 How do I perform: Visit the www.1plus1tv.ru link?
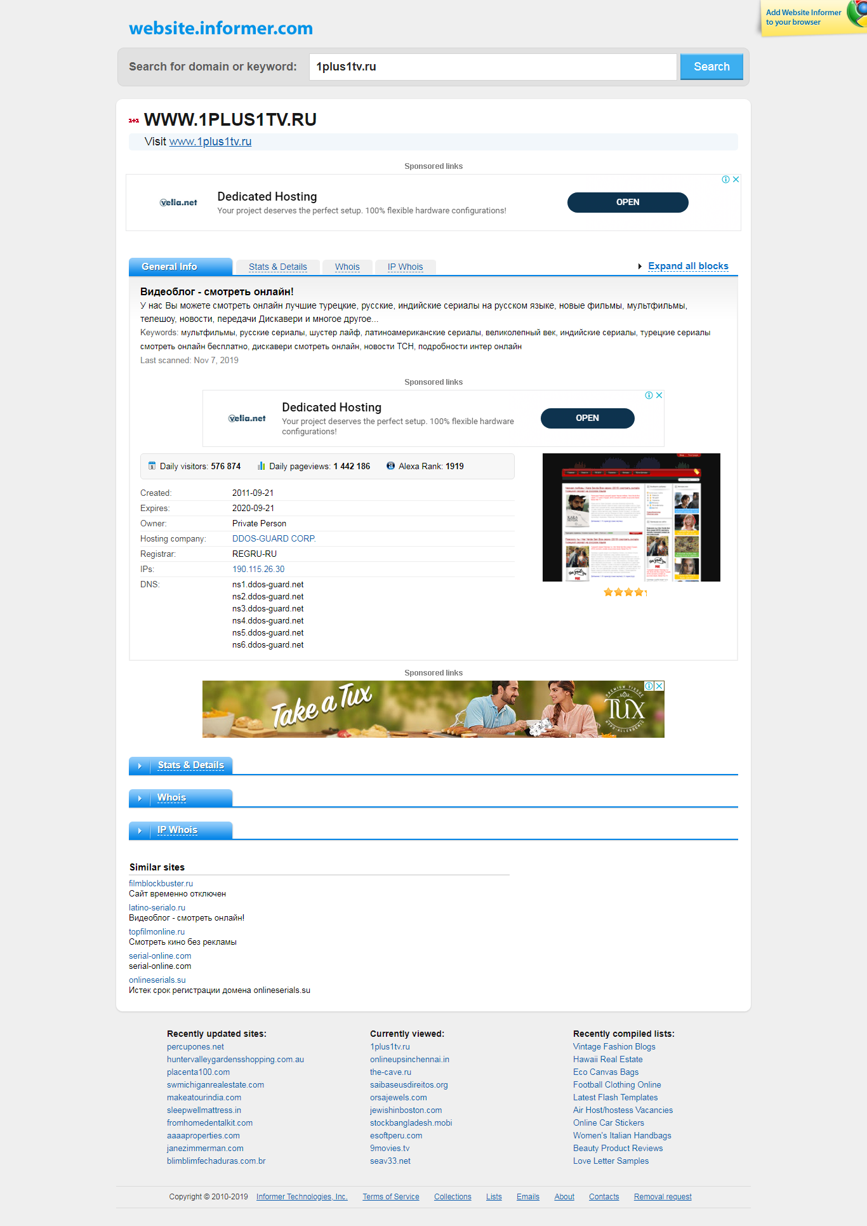(x=210, y=142)
